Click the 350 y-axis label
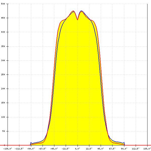 [3, 46]
